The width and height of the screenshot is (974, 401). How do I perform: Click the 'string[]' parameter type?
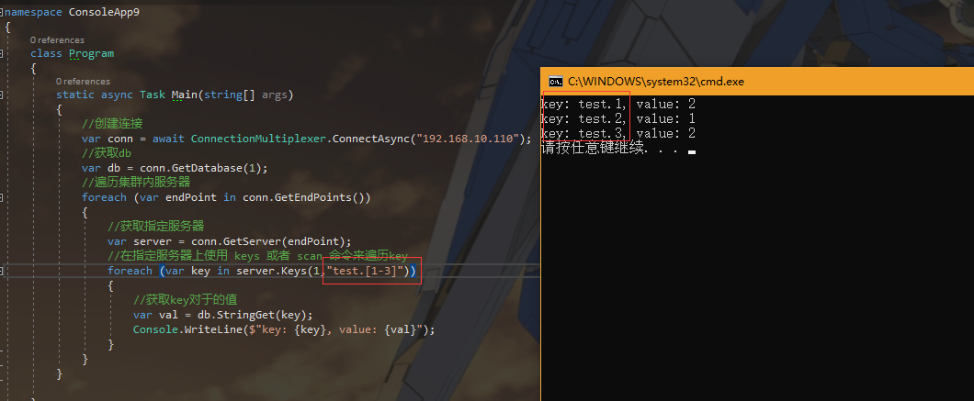tap(229, 95)
